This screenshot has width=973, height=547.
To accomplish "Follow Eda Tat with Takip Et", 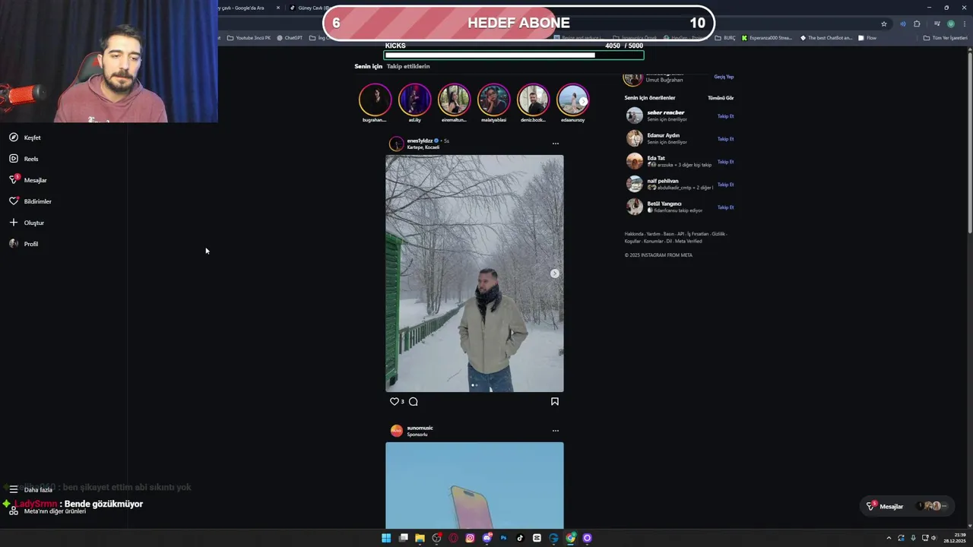I will pyautogui.click(x=725, y=162).
